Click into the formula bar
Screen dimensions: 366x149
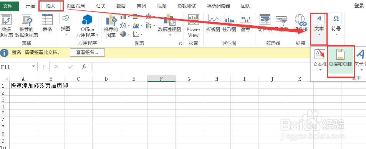coord(202,67)
